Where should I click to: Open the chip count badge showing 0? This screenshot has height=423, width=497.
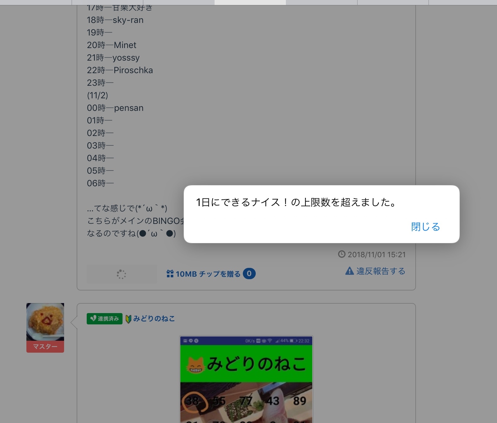click(249, 274)
